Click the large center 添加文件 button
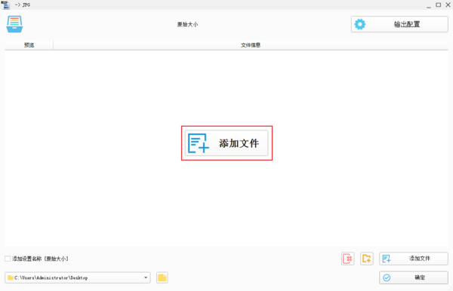The height and width of the screenshot is (291, 453). [x=226, y=143]
